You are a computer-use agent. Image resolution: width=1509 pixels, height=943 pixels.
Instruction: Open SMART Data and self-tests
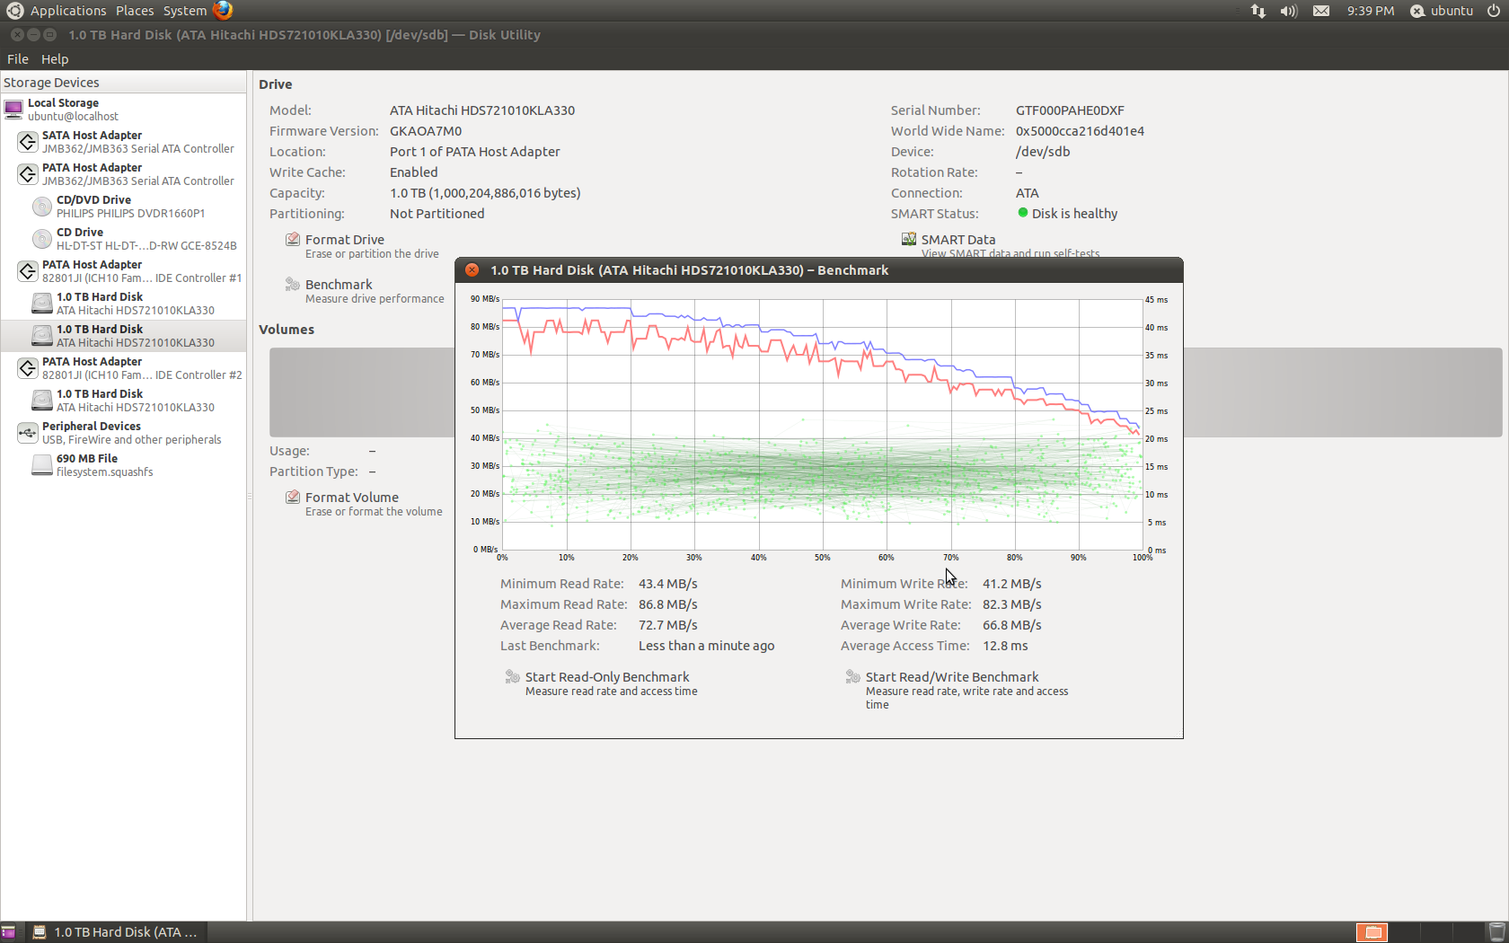[1001, 245]
